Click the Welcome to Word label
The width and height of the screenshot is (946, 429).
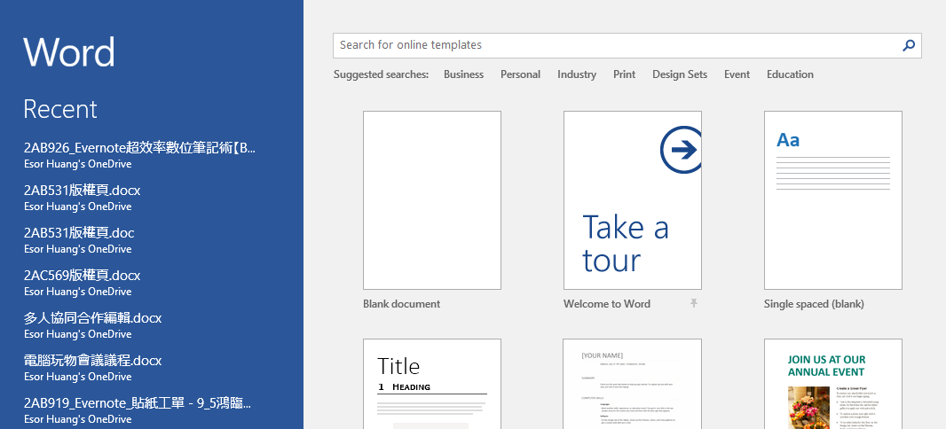click(x=607, y=304)
